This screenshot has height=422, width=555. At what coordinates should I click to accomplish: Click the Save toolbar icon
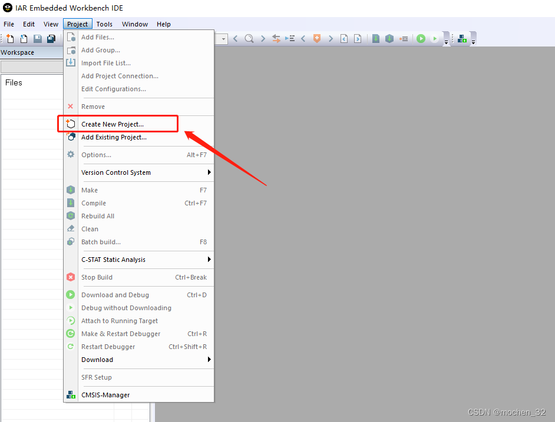pyautogui.click(x=38, y=39)
